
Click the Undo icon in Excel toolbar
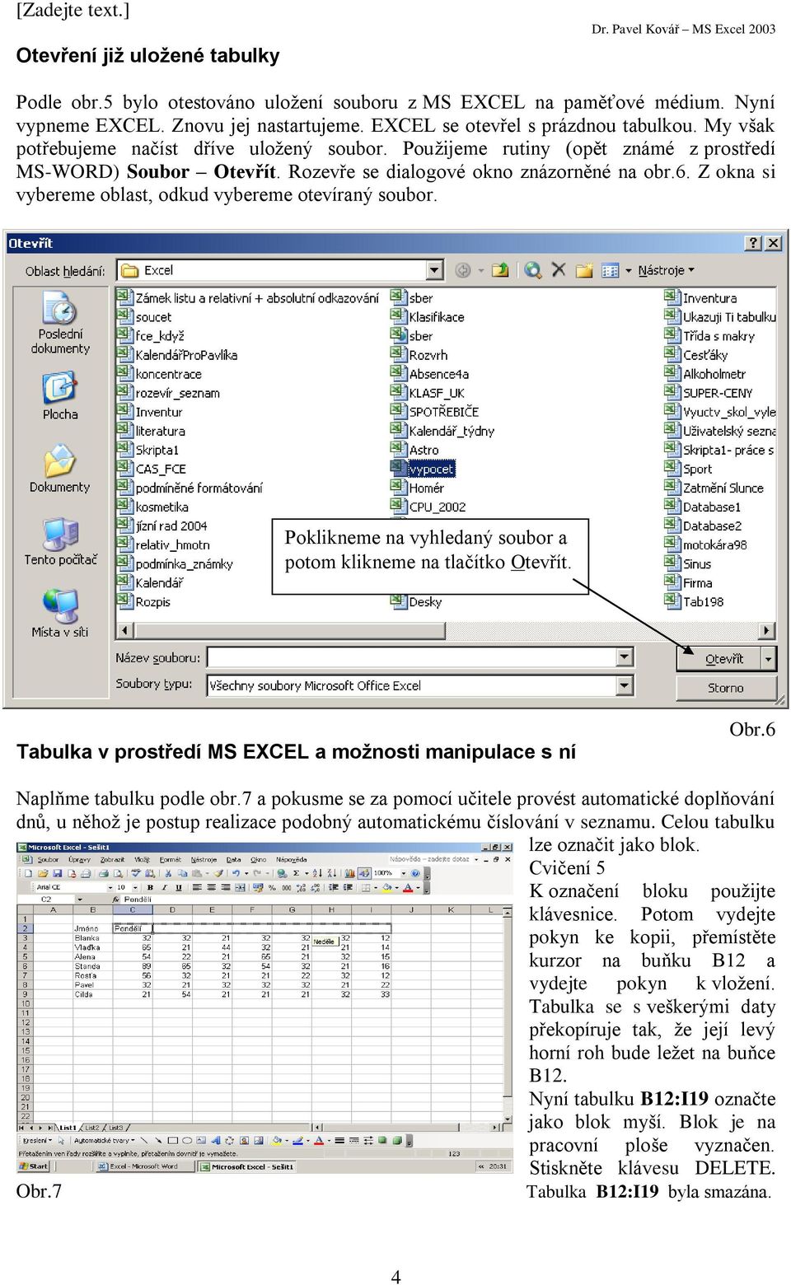coord(236,873)
